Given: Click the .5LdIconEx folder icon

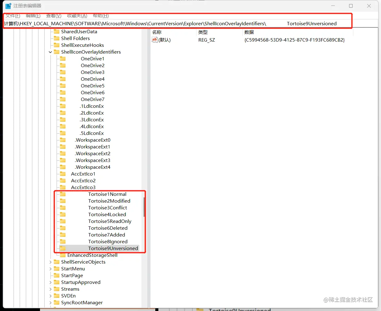Looking at the screenshot, I should [63, 133].
